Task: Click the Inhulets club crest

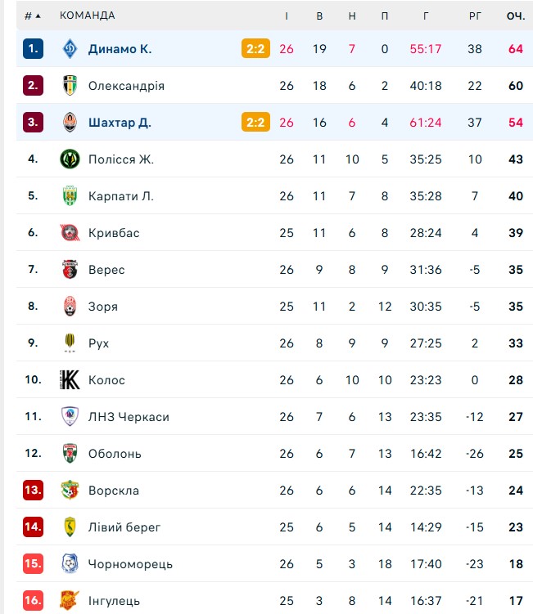Action: (x=70, y=601)
